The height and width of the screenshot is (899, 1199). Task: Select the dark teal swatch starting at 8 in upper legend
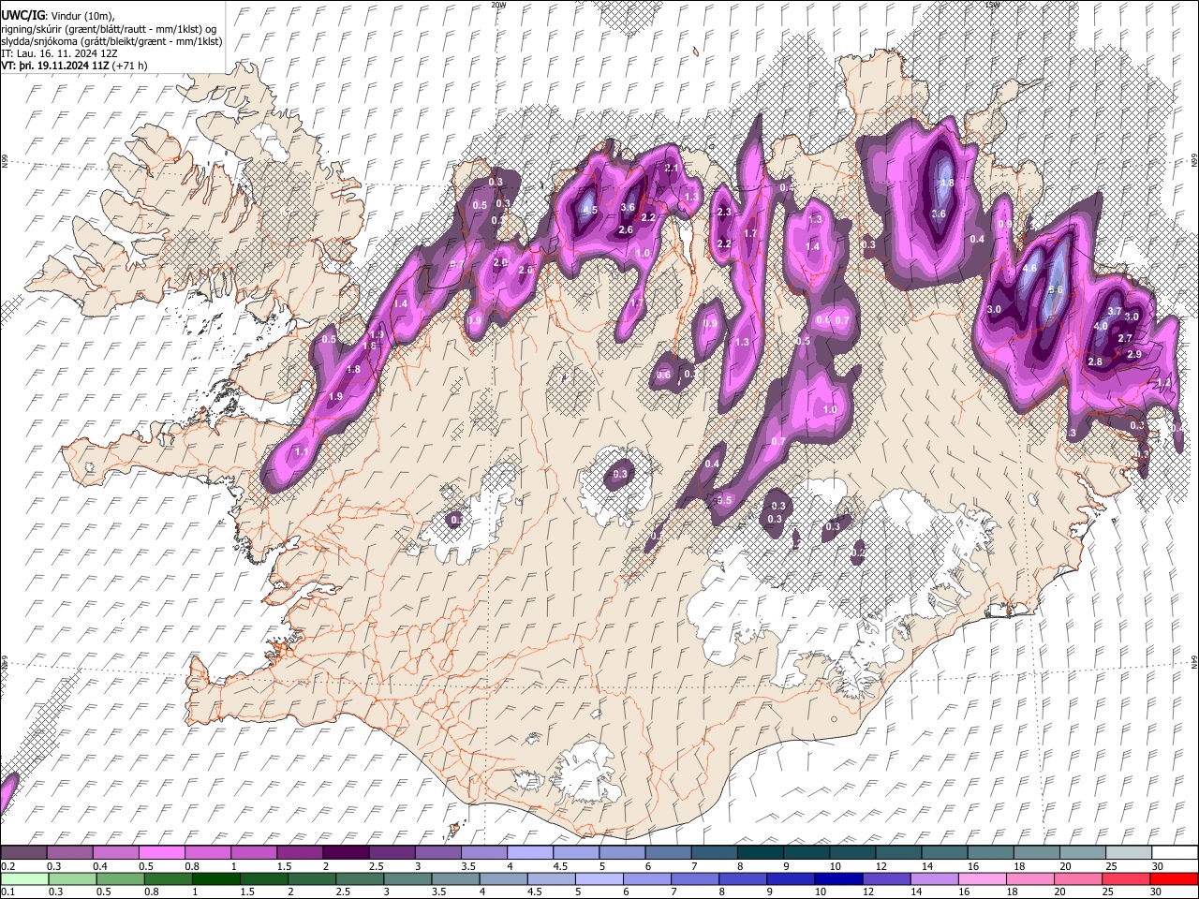tap(761, 852)
